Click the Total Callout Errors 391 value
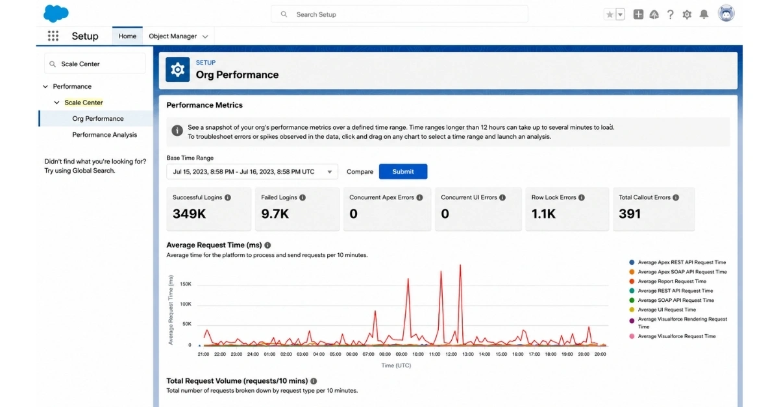 pos(630,214)
